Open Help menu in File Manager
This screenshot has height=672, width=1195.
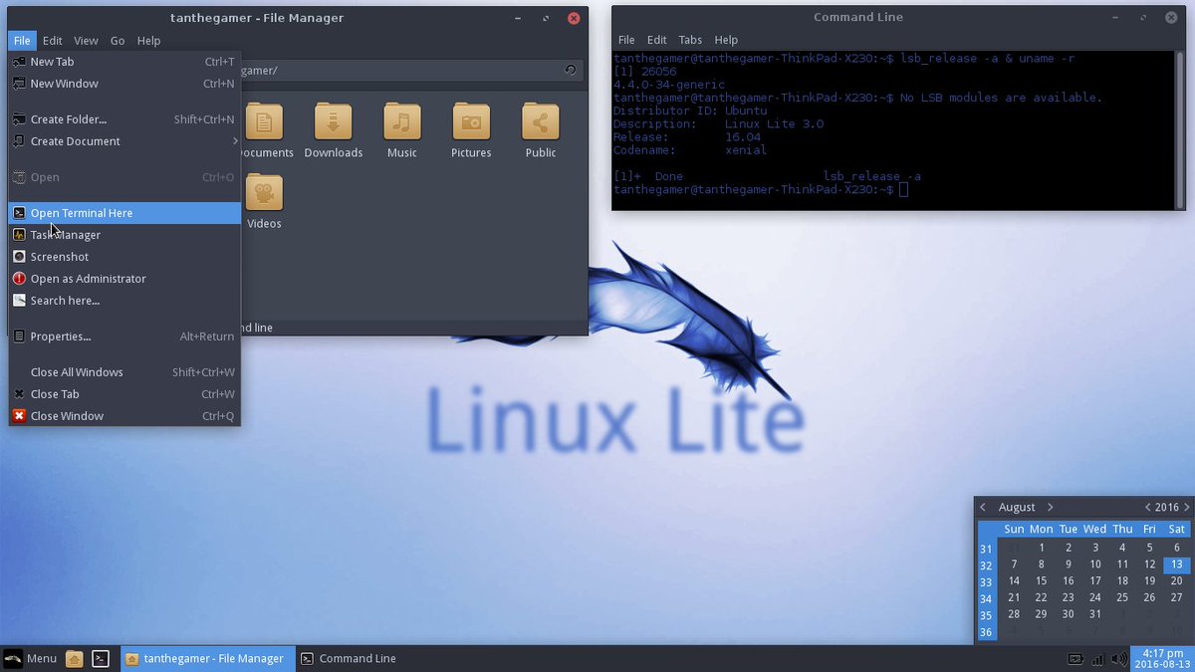point(148,41)
